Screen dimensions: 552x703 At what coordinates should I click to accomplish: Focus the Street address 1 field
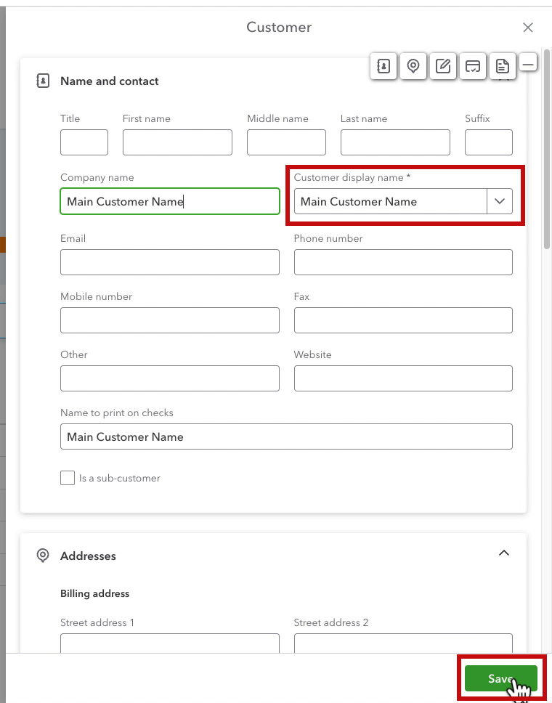(x=170, y=643)
